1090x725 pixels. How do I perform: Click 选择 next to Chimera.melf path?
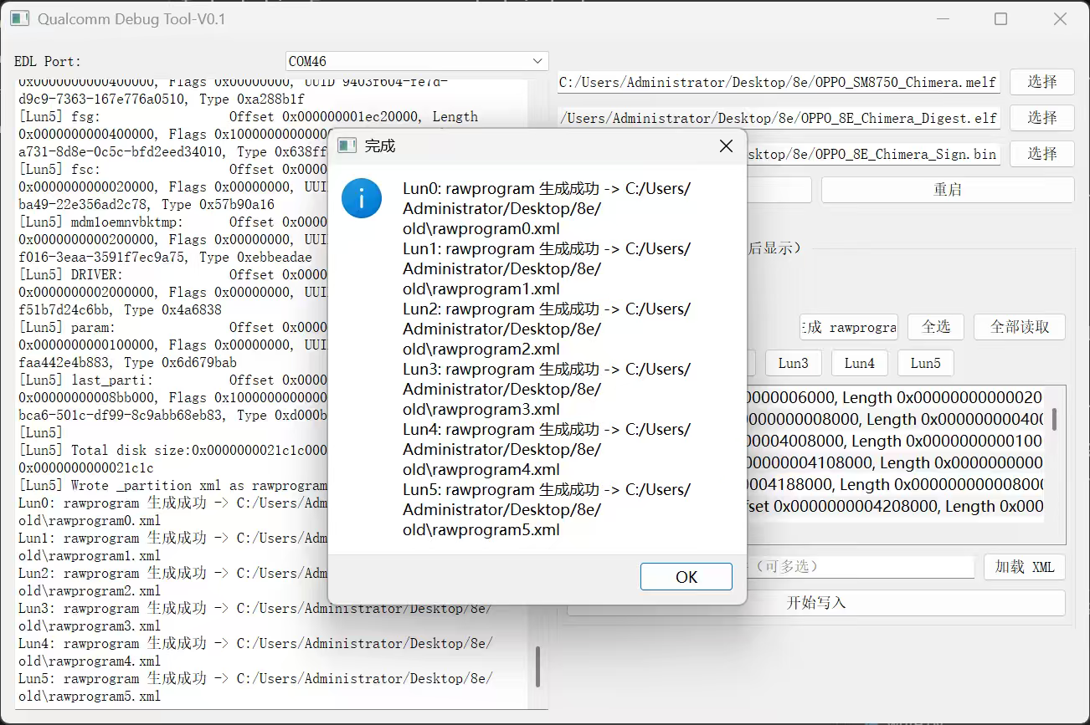coord(1041,82)
